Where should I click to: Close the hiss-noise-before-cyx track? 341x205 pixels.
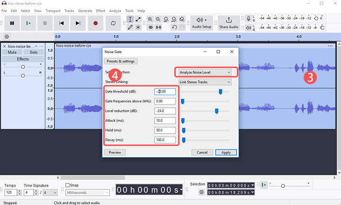[4, 46]
